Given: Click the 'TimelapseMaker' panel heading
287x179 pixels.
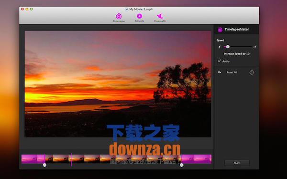Looking at the screenshot, I should coord(237,29).
